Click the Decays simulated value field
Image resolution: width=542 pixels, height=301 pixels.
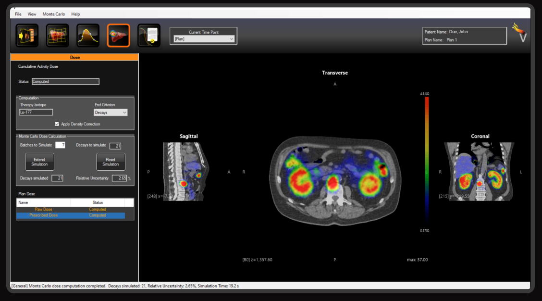click(57, 178)
